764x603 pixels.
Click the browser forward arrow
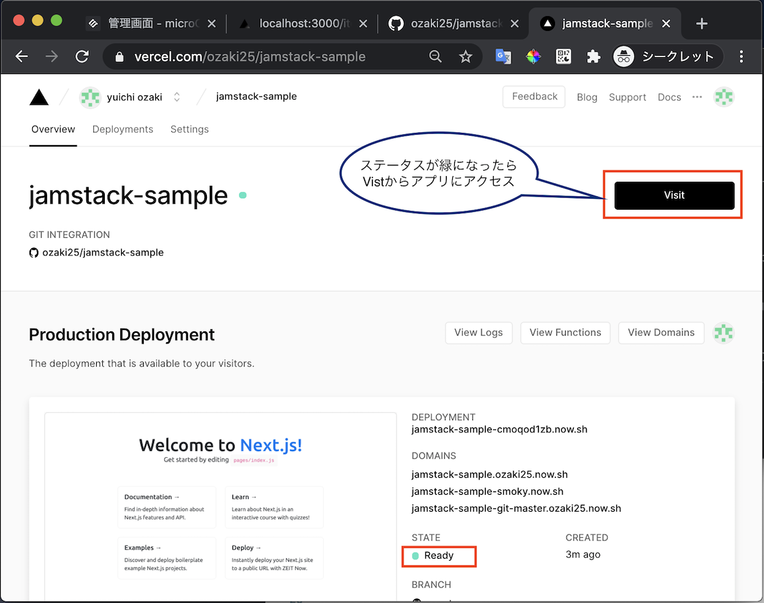52,56
